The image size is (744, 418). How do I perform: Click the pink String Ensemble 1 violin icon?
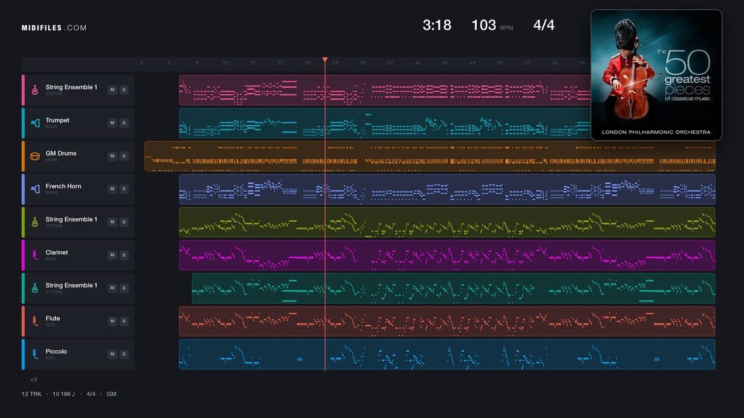[34, 90]
